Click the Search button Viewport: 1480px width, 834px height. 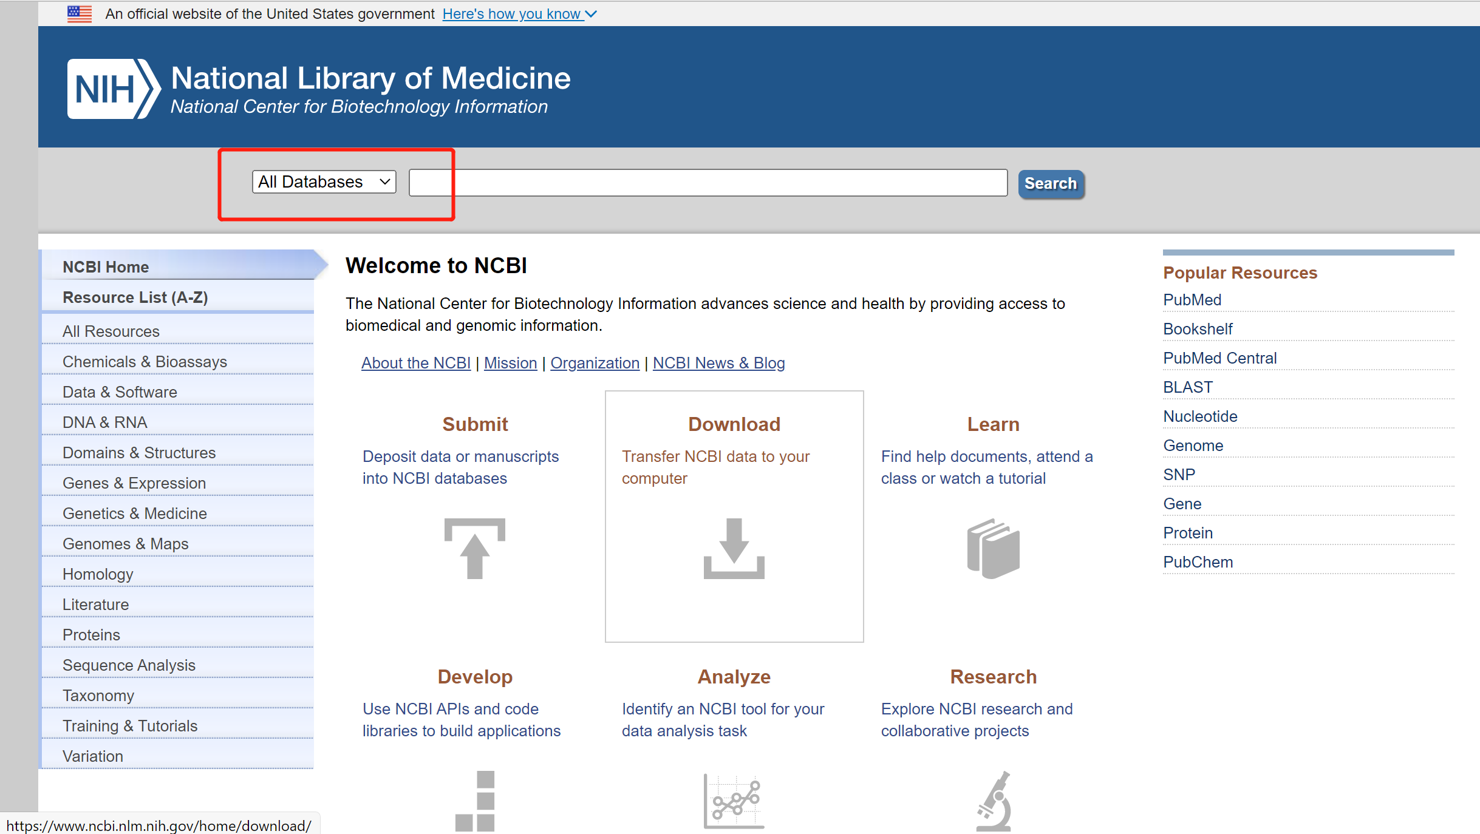tap(1051, 183)
